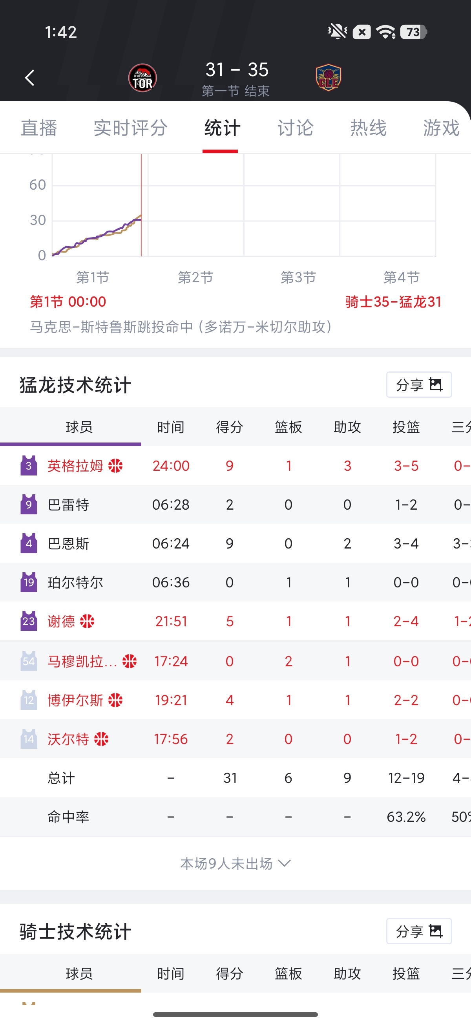Screen dimensions: 471x1024
Task: Expand the 本场9人未出场 list
Action: [235, 863]
